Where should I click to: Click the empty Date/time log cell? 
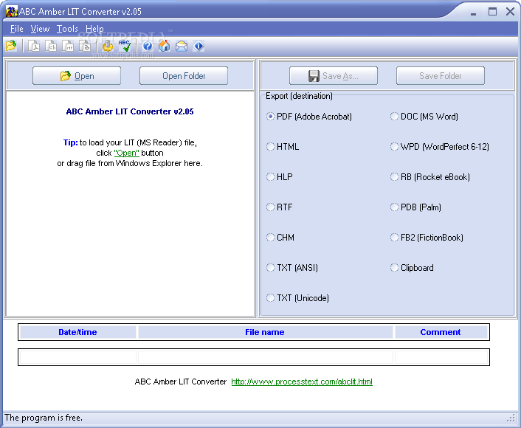click(x=77, y=357)
